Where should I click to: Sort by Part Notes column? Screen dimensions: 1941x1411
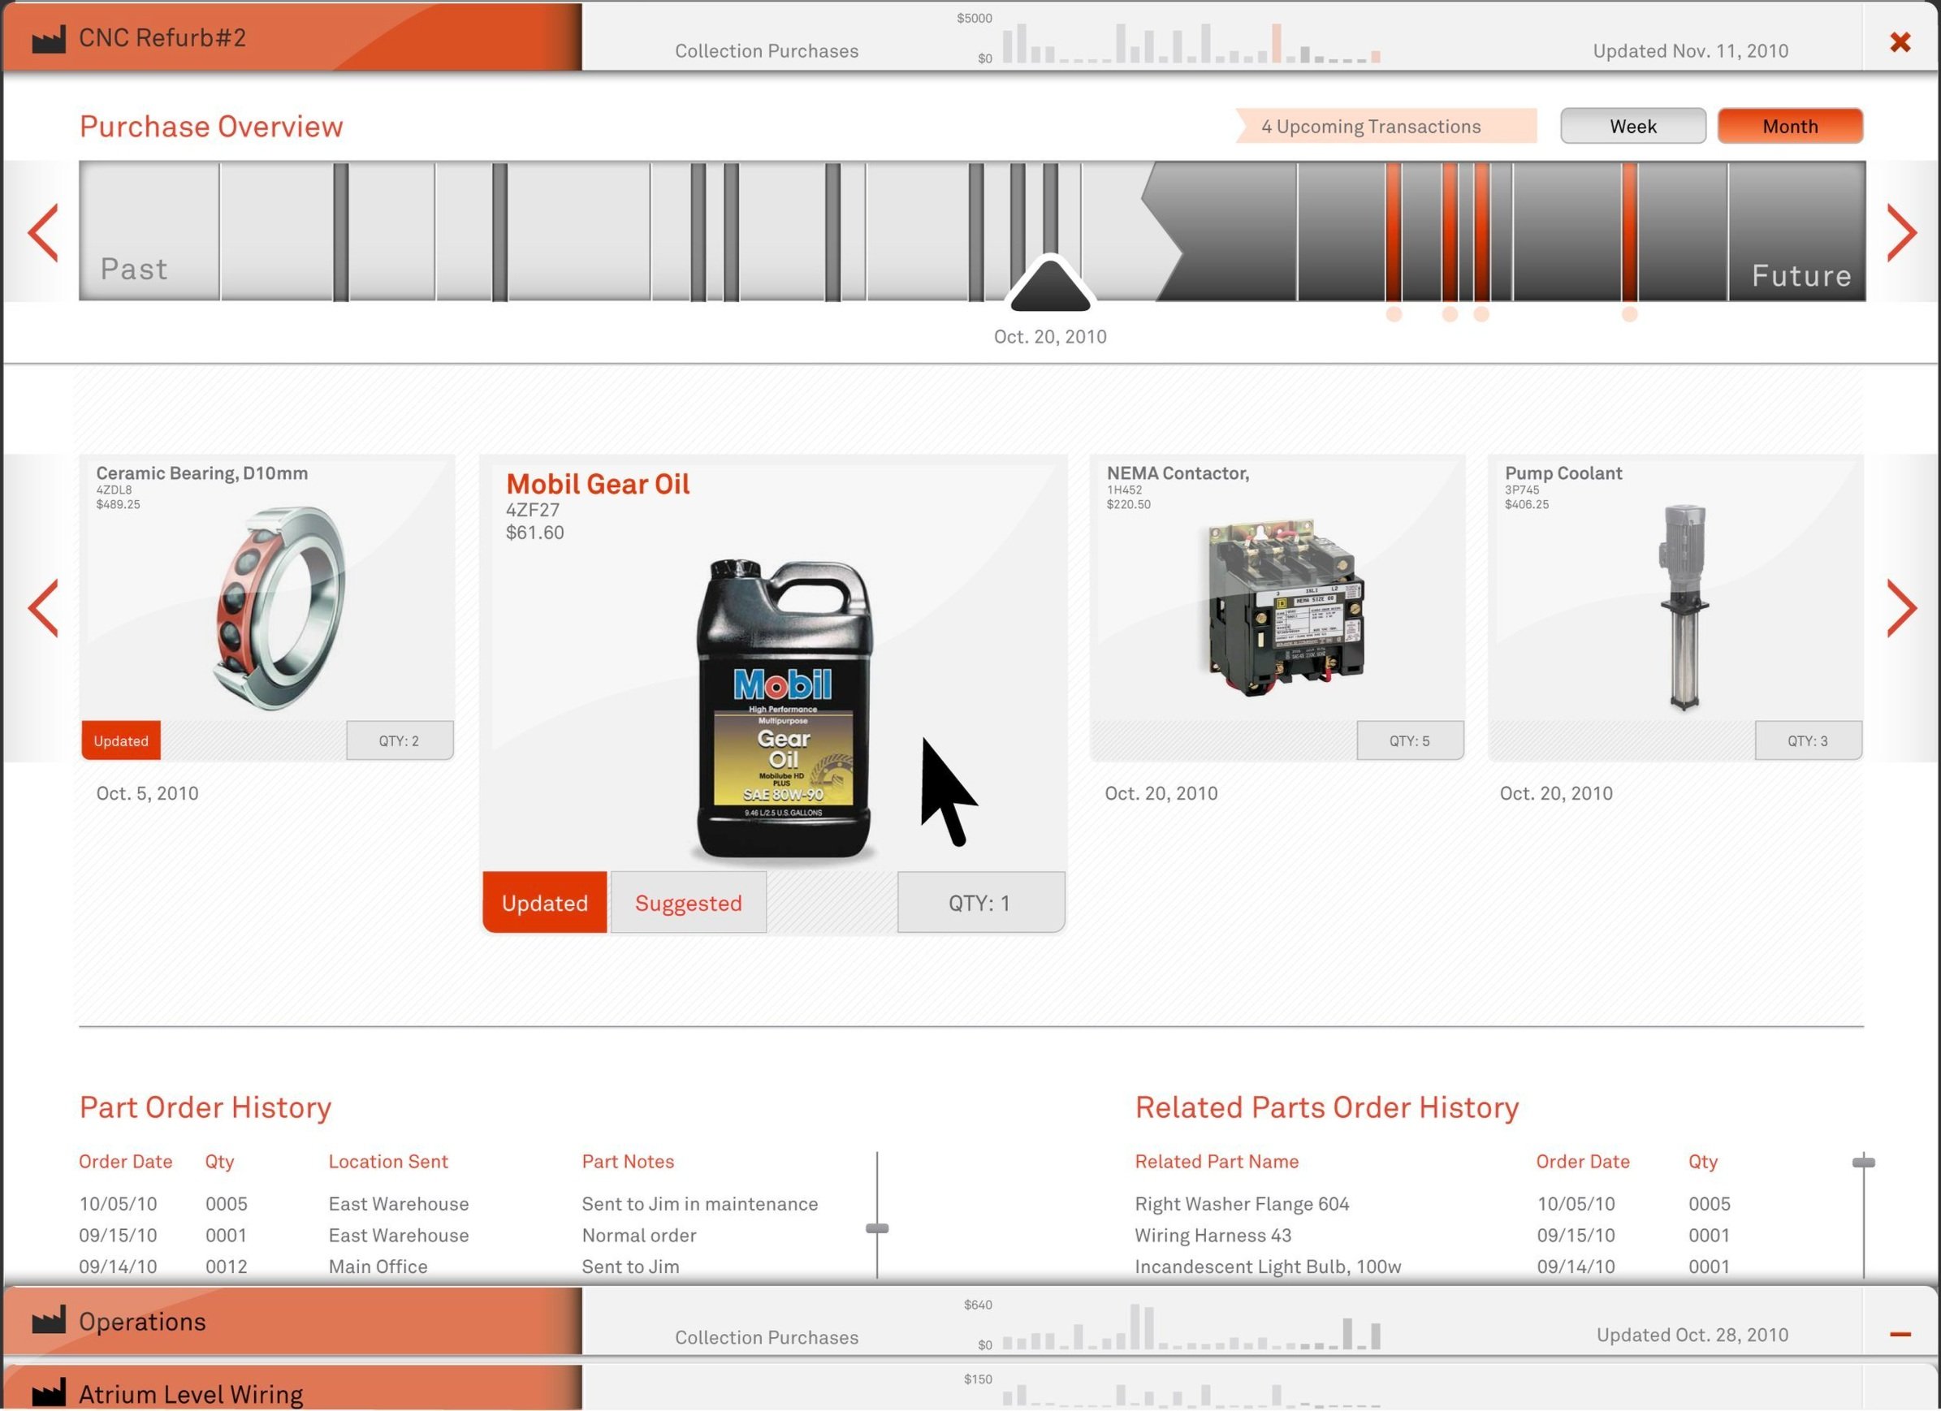[627, 1161]
